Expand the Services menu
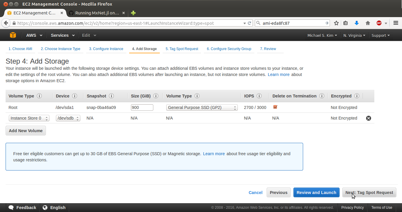This screenshot has height=212, width=402. coord(62,35)
